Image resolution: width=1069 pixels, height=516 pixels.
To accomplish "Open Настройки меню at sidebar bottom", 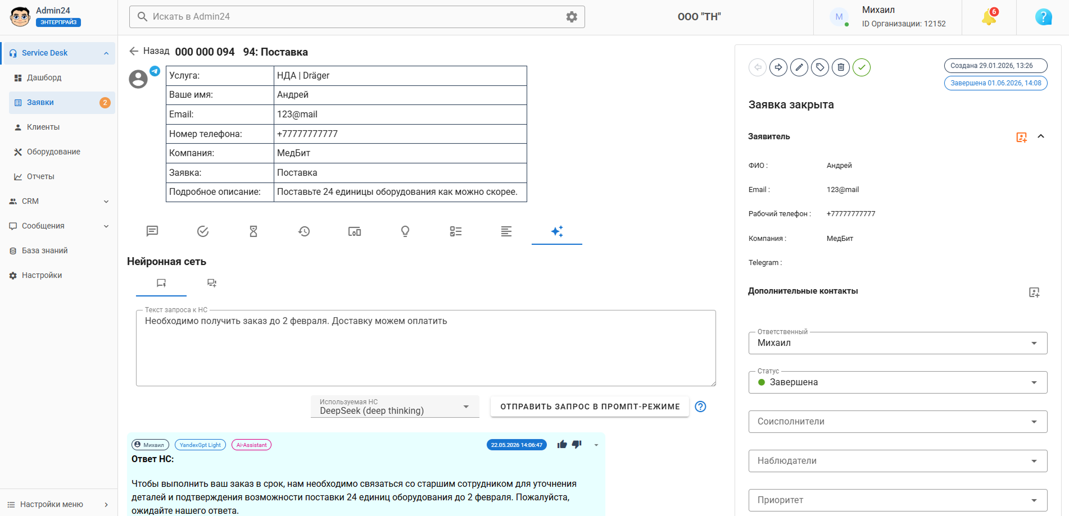I will tap(58, 504).
